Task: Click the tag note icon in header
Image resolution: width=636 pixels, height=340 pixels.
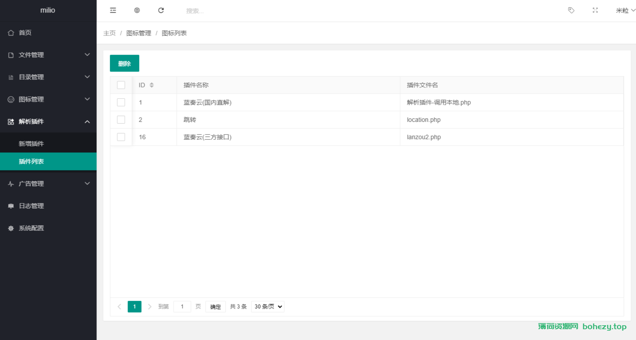Action: point(571,10)
